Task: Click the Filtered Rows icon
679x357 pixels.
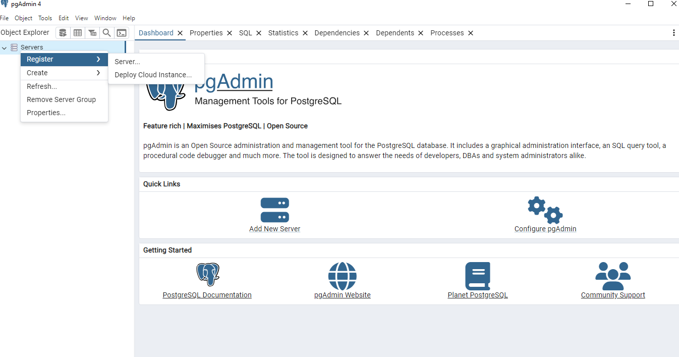Action: (92, 33)
